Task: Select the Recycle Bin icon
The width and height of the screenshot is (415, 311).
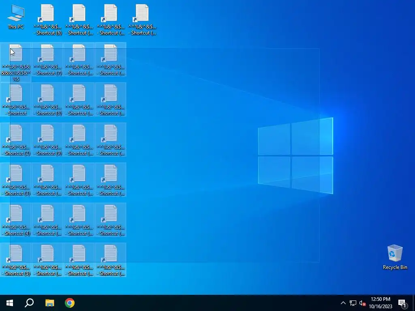Action: coord(395,257)
